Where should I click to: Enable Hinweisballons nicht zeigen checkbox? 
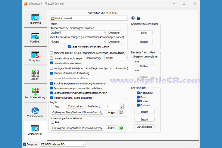51,58
